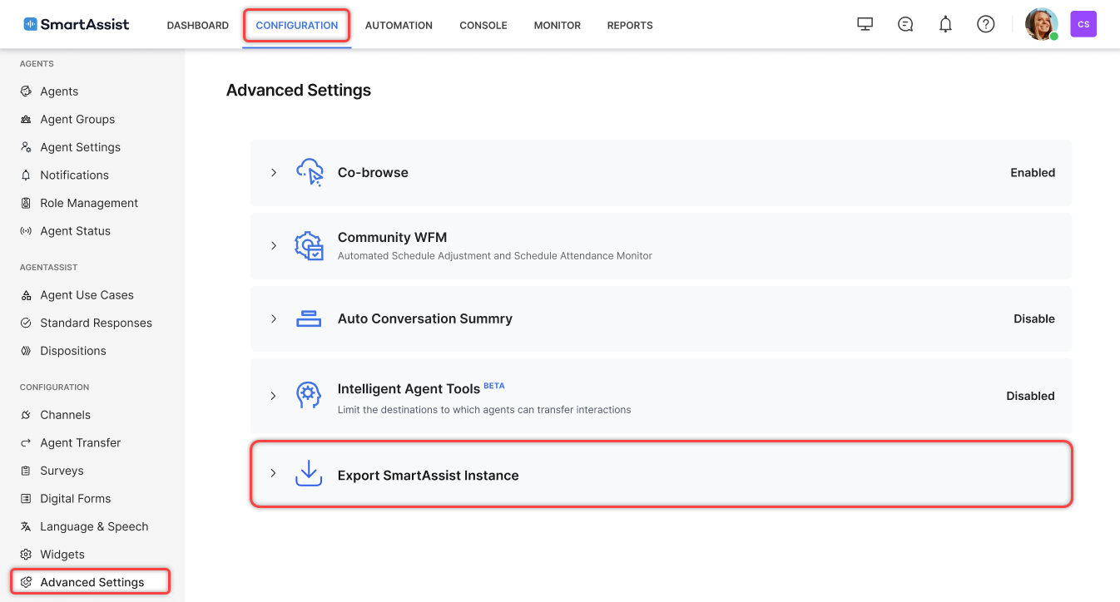Click the Channels sidebar icon

point(26,415)
